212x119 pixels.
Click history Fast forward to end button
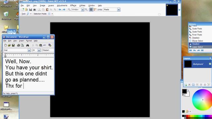[x=202, y=51]
